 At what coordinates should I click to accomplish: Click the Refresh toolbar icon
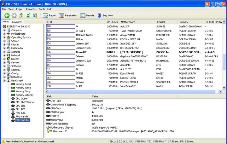pos(28,15)
